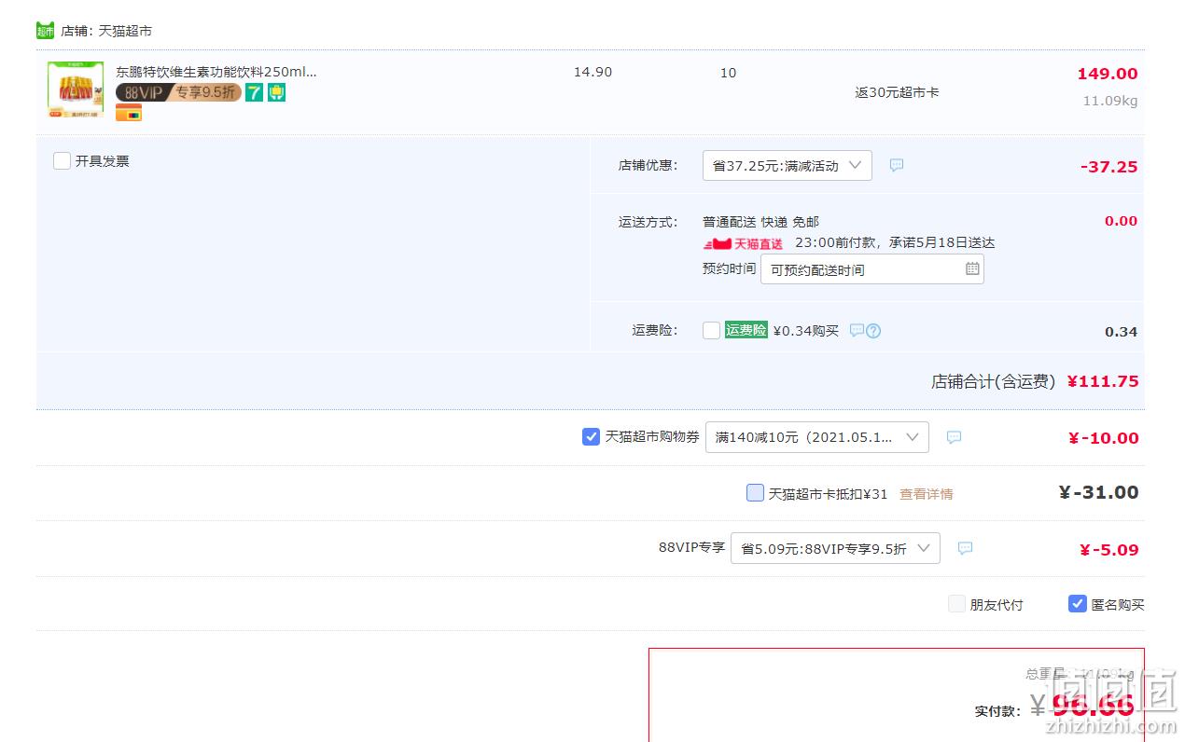Screen dimensions: 1185x742
Task: Expand the 88VIP专享9.5折 discount dropdown
Action: pos(835,548)
